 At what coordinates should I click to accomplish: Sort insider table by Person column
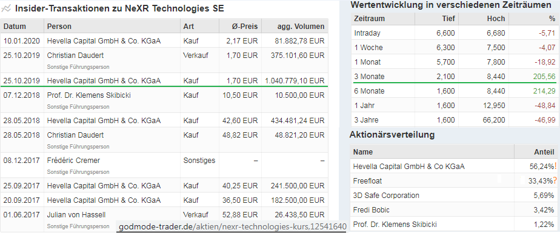[x=59, y=27]
